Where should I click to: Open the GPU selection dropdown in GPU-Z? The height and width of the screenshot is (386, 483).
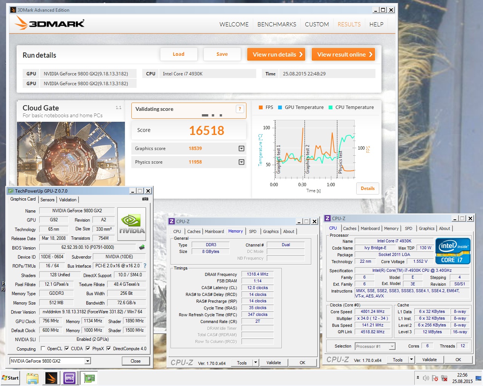pos(88,361)
